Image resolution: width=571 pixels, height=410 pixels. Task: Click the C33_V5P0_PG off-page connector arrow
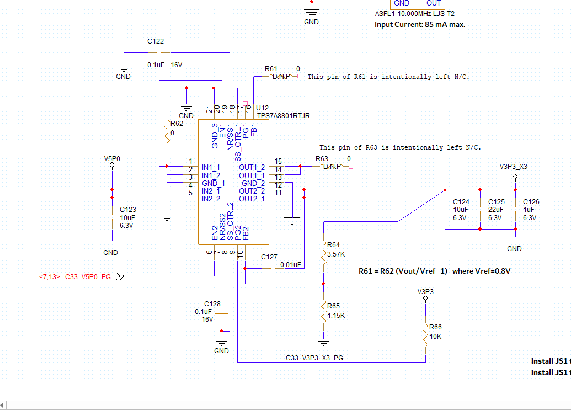tap(120, 276)
